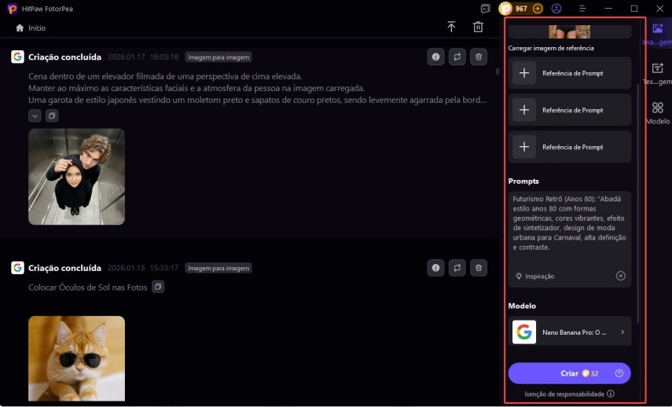Click the Google icon in Modelo box
Image resolution: width=672 pixels, height=407 pixels.
(523, 332)
